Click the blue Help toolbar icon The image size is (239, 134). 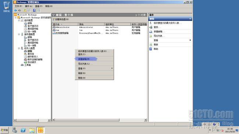[34, 10]
